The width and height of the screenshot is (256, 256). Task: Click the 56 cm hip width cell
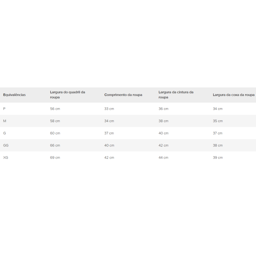(55, 109)
